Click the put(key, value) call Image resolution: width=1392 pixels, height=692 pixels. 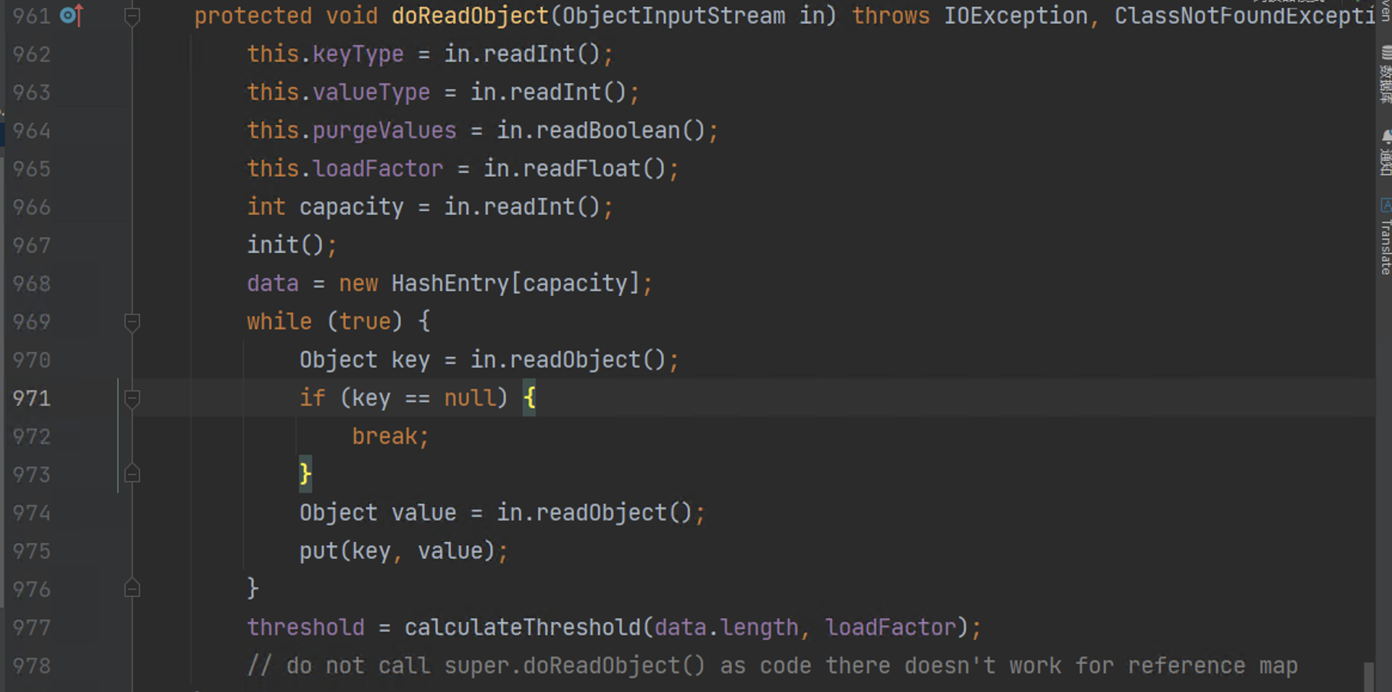coord(318,551)
